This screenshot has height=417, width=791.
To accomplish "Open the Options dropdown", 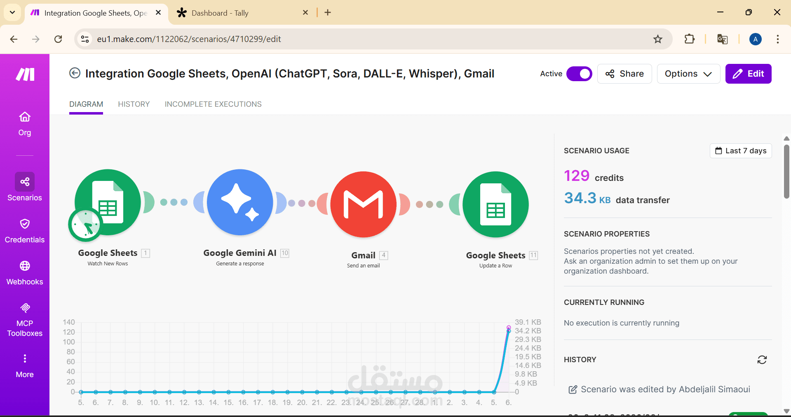I will click(x=688, y=74).
